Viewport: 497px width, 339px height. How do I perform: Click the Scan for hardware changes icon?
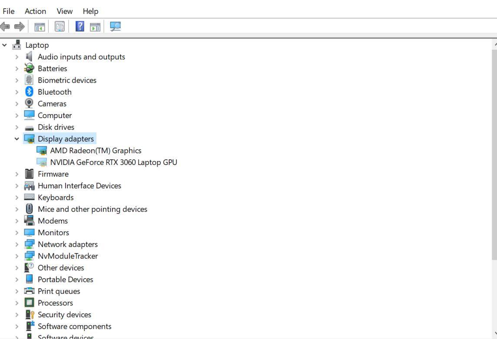[x=115, y=27]
